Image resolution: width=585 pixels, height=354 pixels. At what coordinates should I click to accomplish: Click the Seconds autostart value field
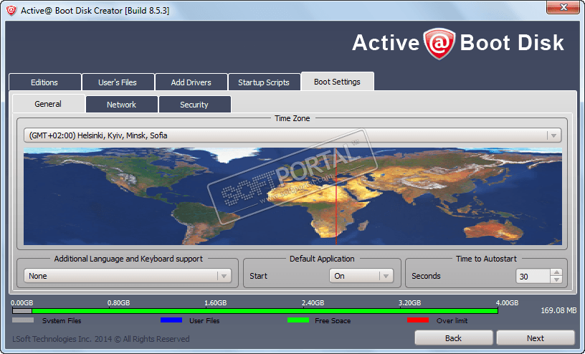[533, 277]
